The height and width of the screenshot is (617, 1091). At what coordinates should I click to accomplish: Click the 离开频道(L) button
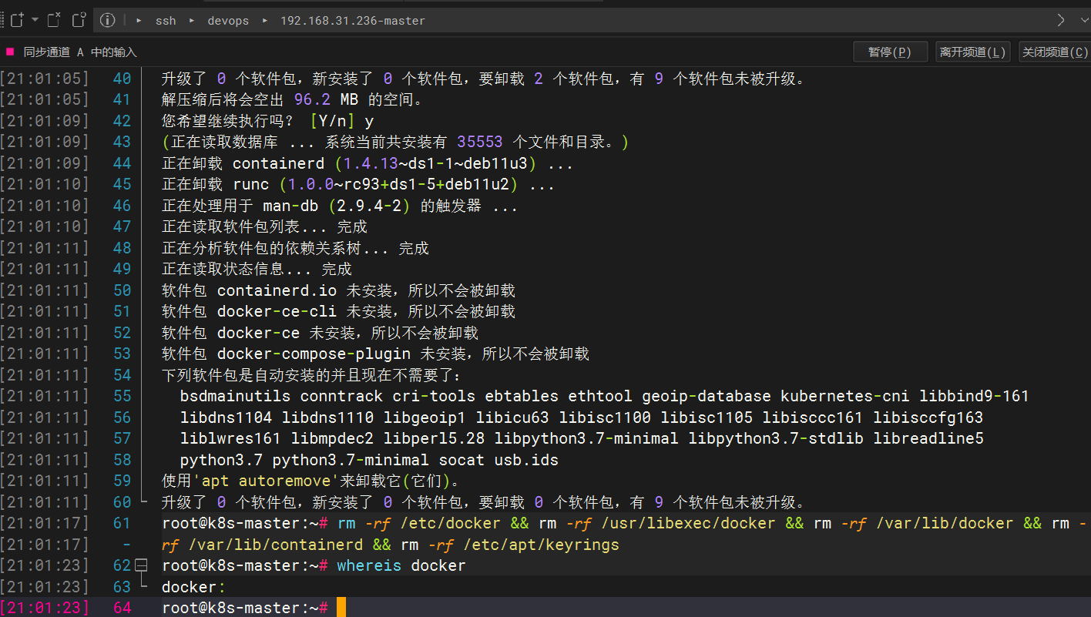tap(972, 52)
